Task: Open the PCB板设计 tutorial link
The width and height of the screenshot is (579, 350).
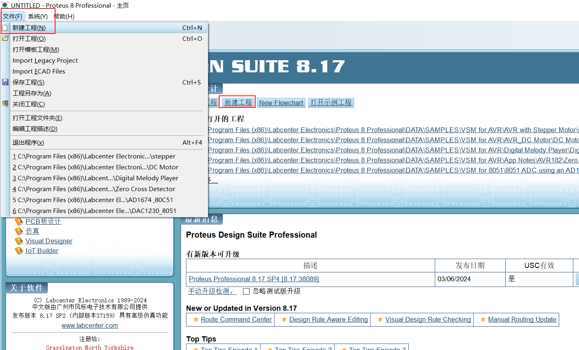Action: coord(43,221)
